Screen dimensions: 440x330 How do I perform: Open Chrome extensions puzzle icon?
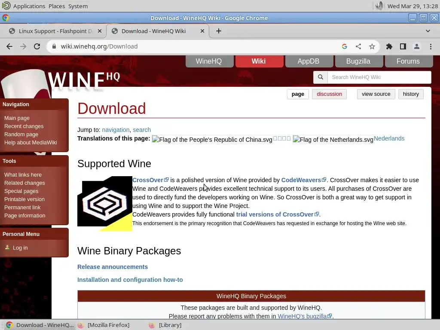click(389, 46)
